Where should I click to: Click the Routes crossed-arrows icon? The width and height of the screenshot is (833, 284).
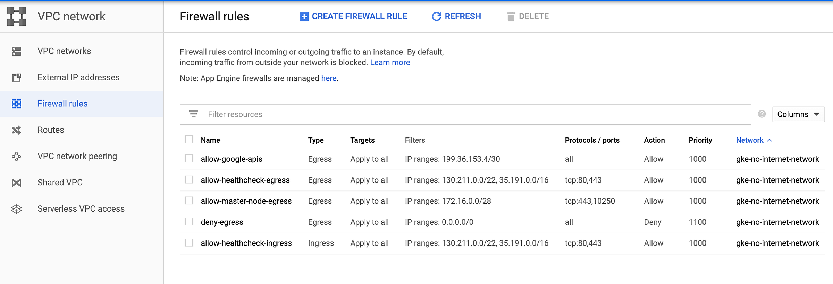[16, 130]
